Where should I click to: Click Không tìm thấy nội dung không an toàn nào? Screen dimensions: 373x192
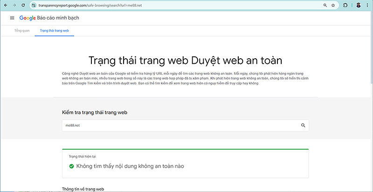tap(130, 166)
